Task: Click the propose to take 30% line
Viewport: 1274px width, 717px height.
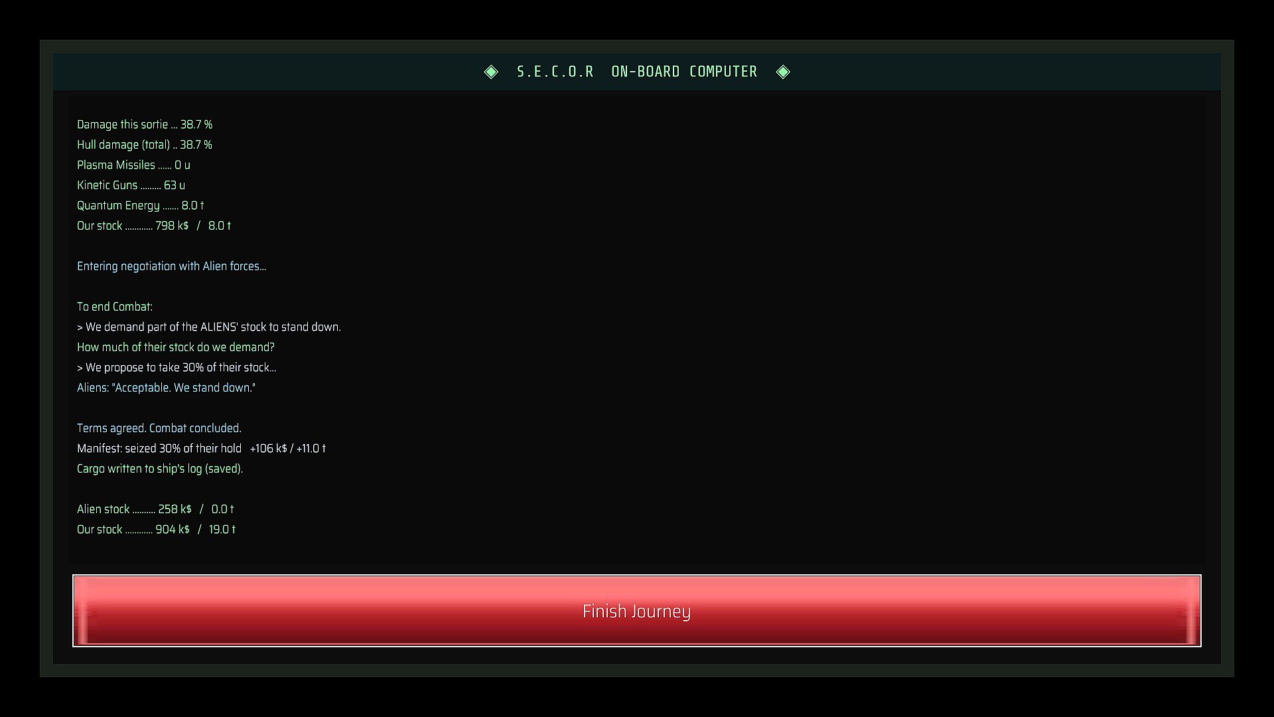Action: [177, 368]
